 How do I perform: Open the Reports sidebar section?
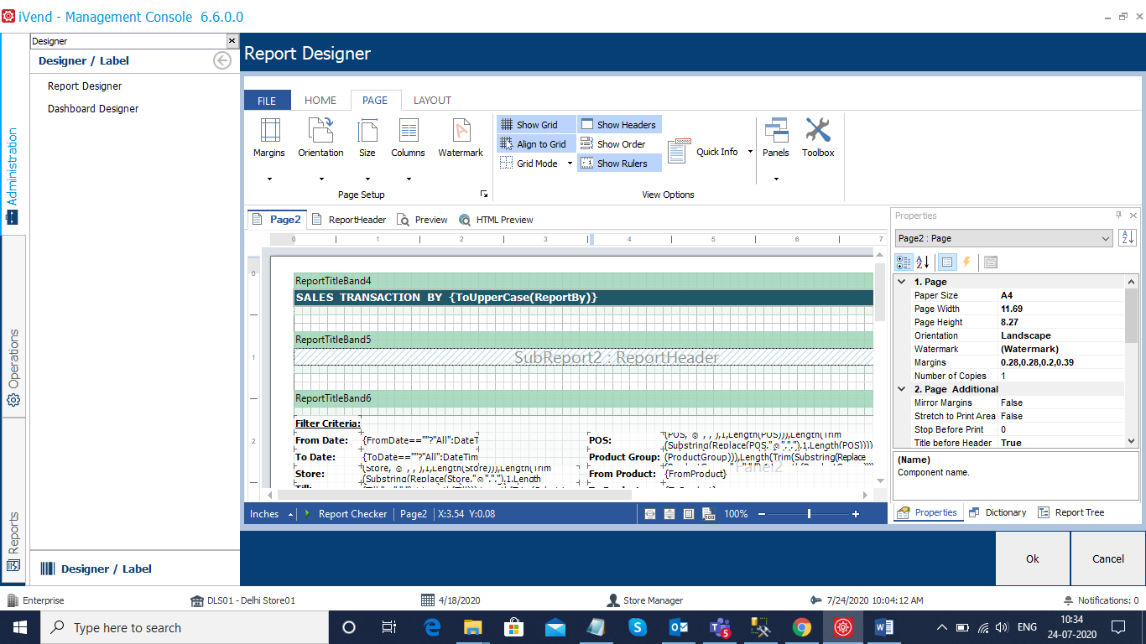[x=13, y=542]
